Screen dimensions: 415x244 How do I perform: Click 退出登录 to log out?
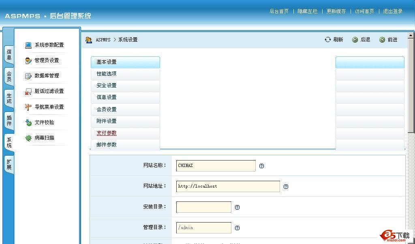point(393,11)
